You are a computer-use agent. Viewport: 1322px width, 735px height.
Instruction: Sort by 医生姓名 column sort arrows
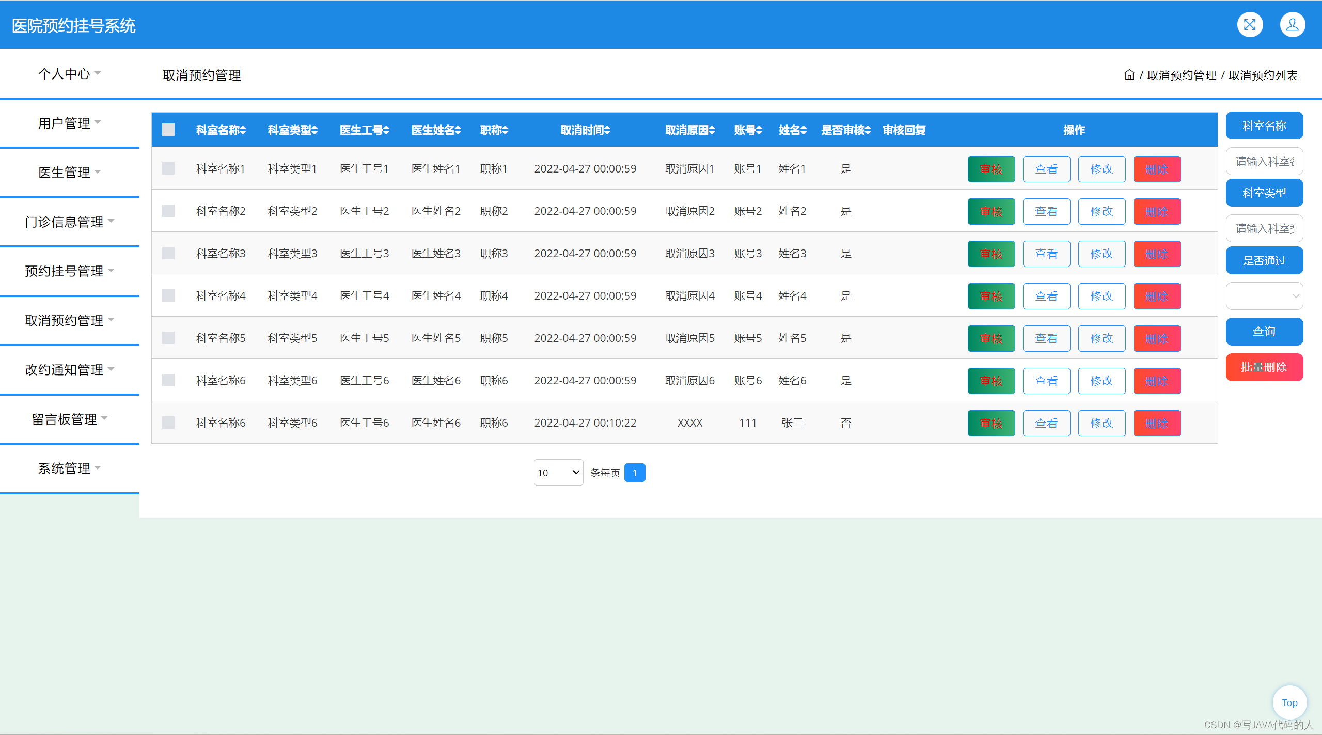[x=458, y=130]
